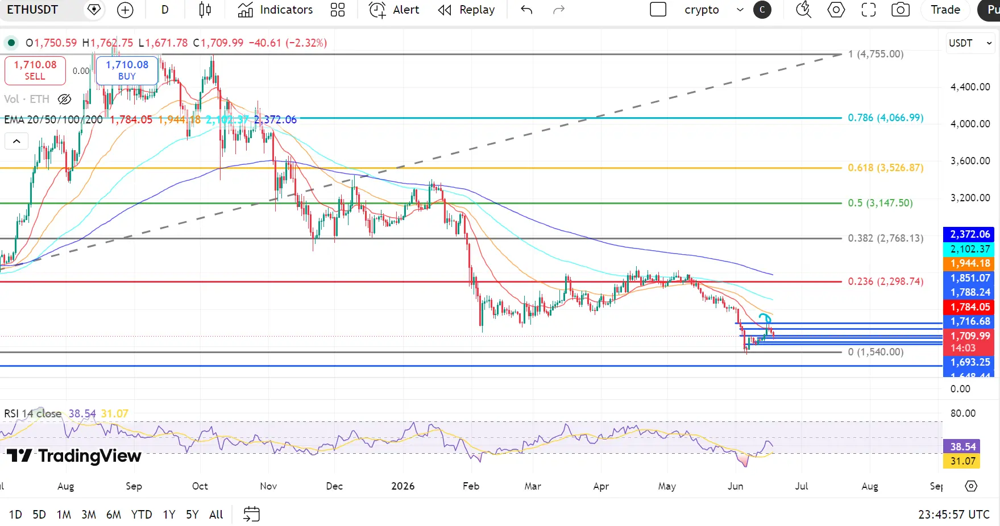1000x526 pixels.
Task: Click the diamond premium icon beside ETHUSDT
Action: [x=94, y=10]
